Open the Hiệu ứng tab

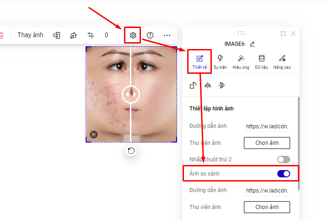[241, 62]
